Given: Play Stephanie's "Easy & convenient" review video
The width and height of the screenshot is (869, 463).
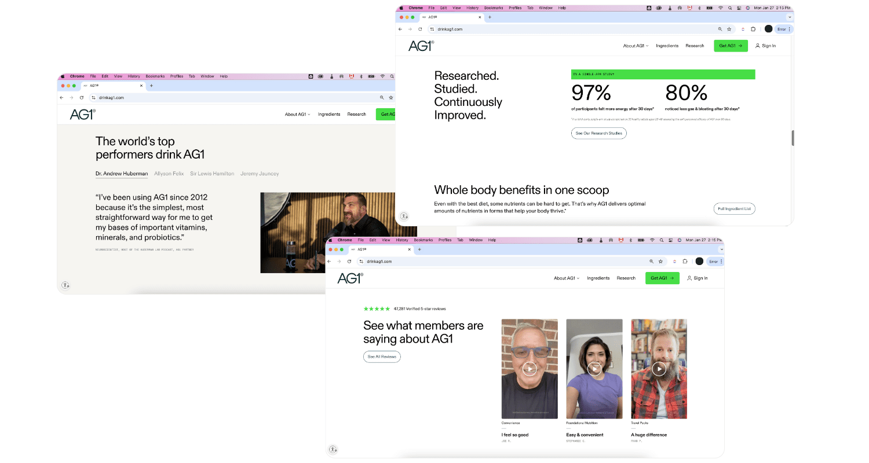Looking at the screenshot, I should pos(594,369).
